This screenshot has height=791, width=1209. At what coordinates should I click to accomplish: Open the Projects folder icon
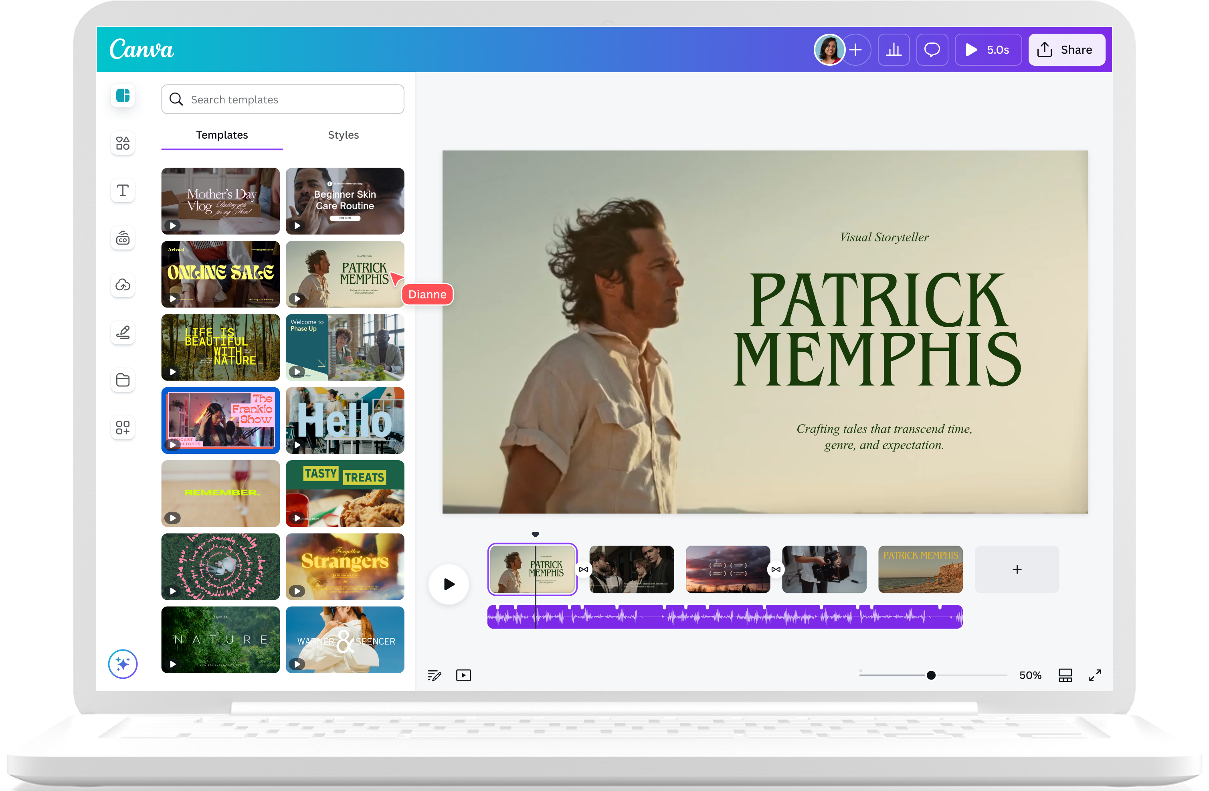click(123, 380)
